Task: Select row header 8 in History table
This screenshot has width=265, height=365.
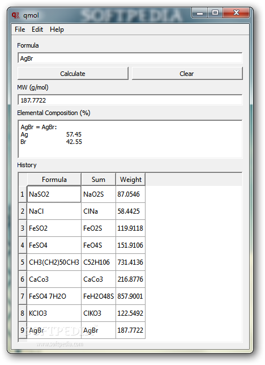Action: tap(23, 313)
